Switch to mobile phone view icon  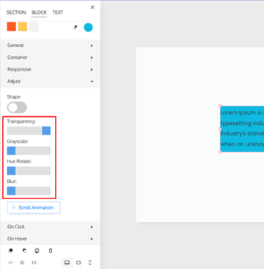pos(90,262)
